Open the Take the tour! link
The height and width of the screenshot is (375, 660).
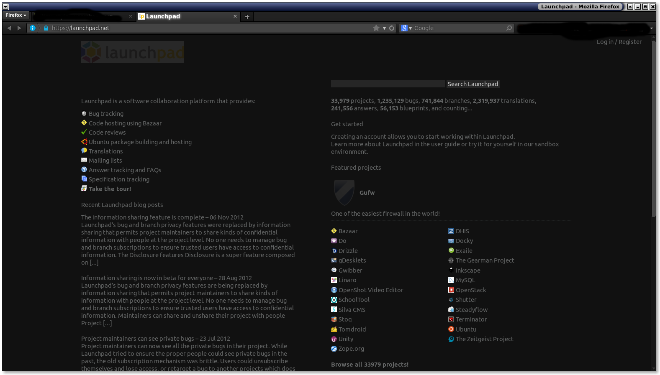coord(110,189)
